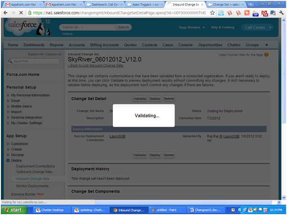The height and width of the screenshot is (215, 287).
Task: Expand the Develop section
Action: pos(8,155)
